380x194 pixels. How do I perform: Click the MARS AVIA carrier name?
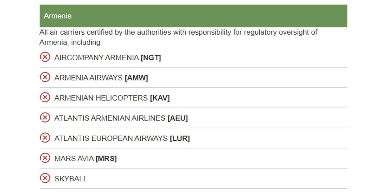point(74,159)
